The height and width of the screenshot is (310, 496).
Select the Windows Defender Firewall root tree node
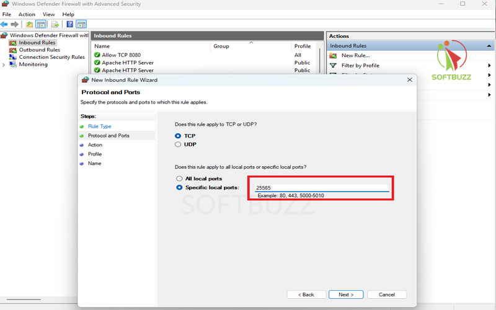(45, 35)
